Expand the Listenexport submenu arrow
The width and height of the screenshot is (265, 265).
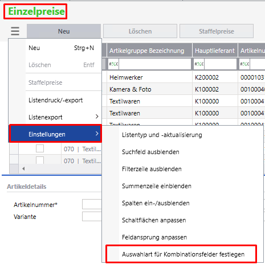point(97,117)
